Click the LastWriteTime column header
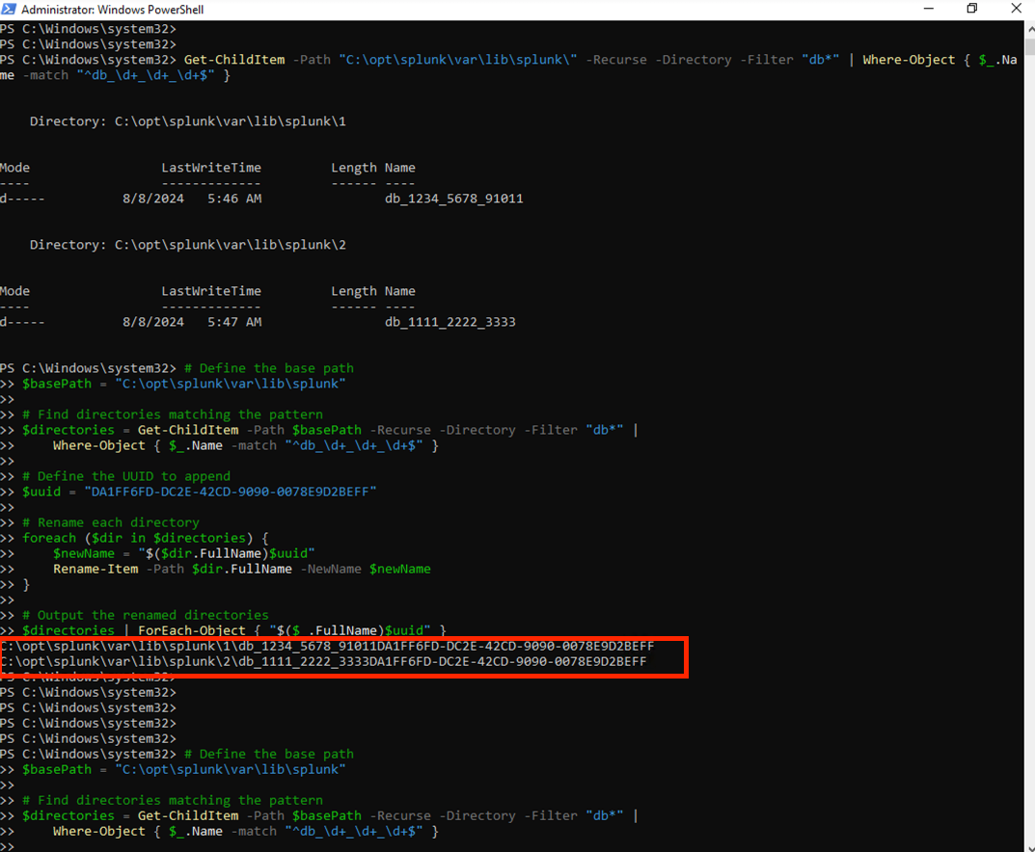The height and width of the screenshot is (852, 1035). tap(210, 167)
